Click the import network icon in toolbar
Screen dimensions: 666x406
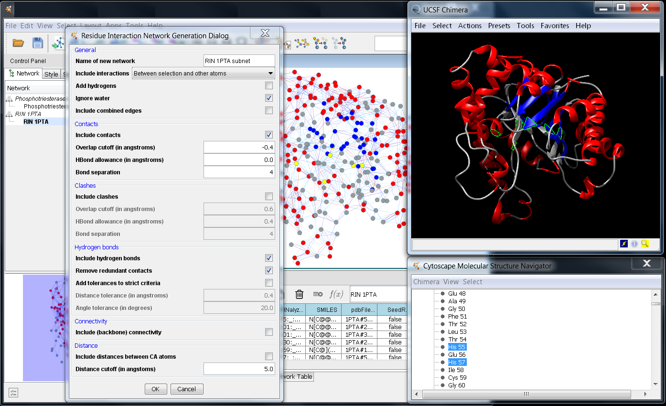click(x=58, y=44)
